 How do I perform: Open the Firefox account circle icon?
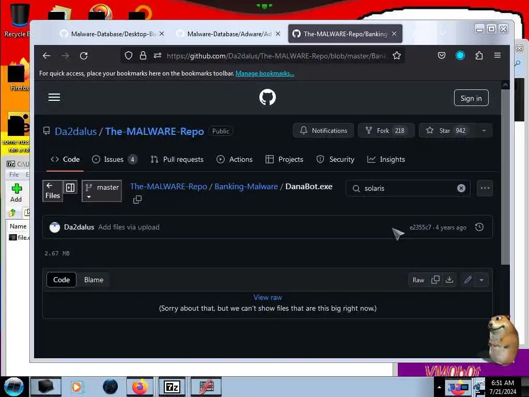click(x=460, y=55)
